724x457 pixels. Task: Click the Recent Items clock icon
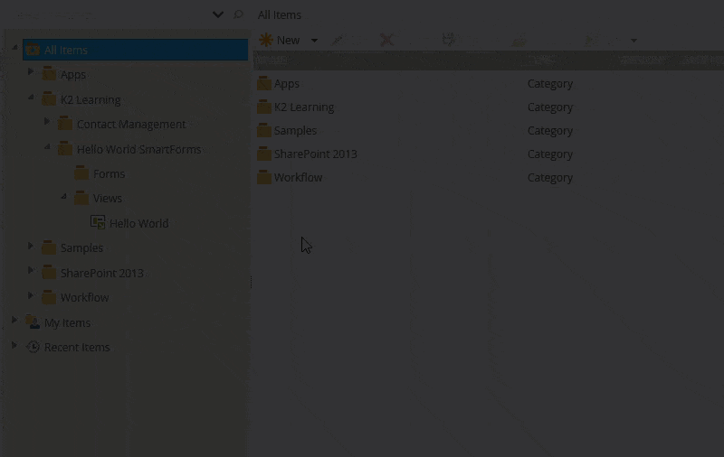[33, 347]
